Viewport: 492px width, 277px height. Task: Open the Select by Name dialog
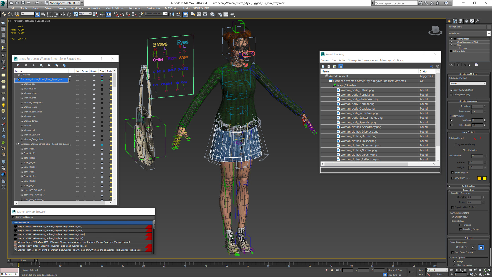pos(43,14)
